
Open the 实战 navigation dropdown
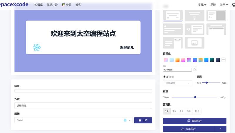coord(202,5)
